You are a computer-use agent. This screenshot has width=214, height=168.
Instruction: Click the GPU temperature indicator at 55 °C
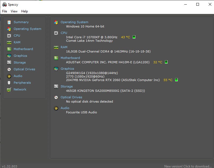click(176, 80)
